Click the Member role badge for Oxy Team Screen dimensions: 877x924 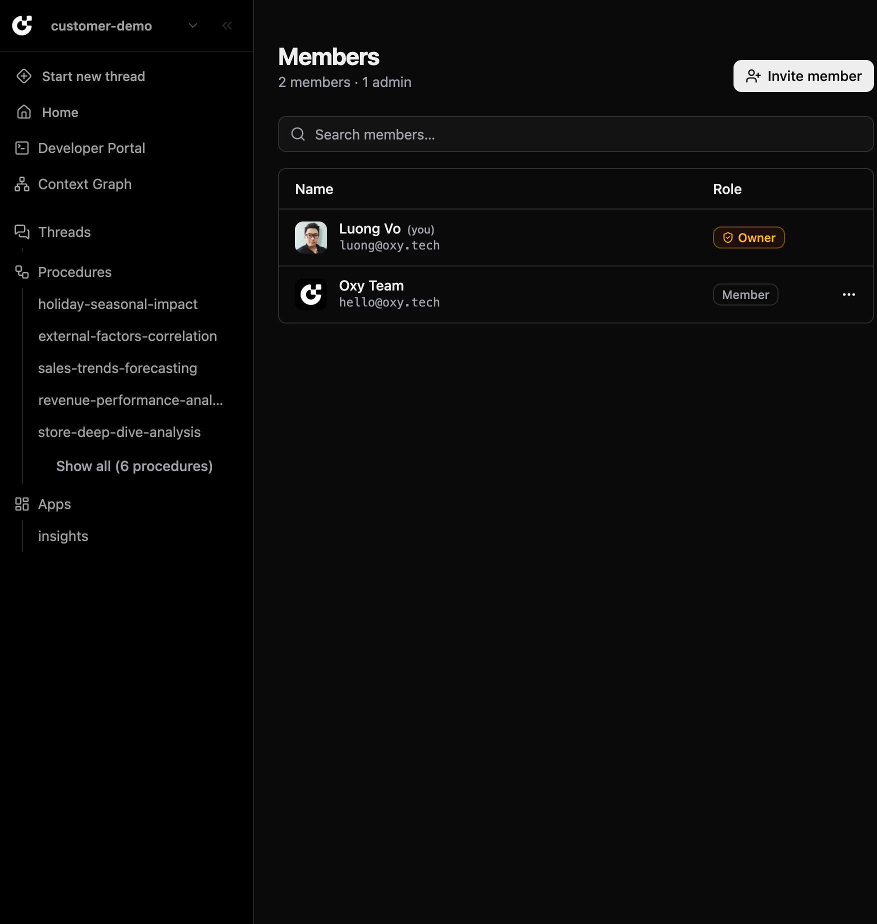pyautogui.click(x=745, y=294)
